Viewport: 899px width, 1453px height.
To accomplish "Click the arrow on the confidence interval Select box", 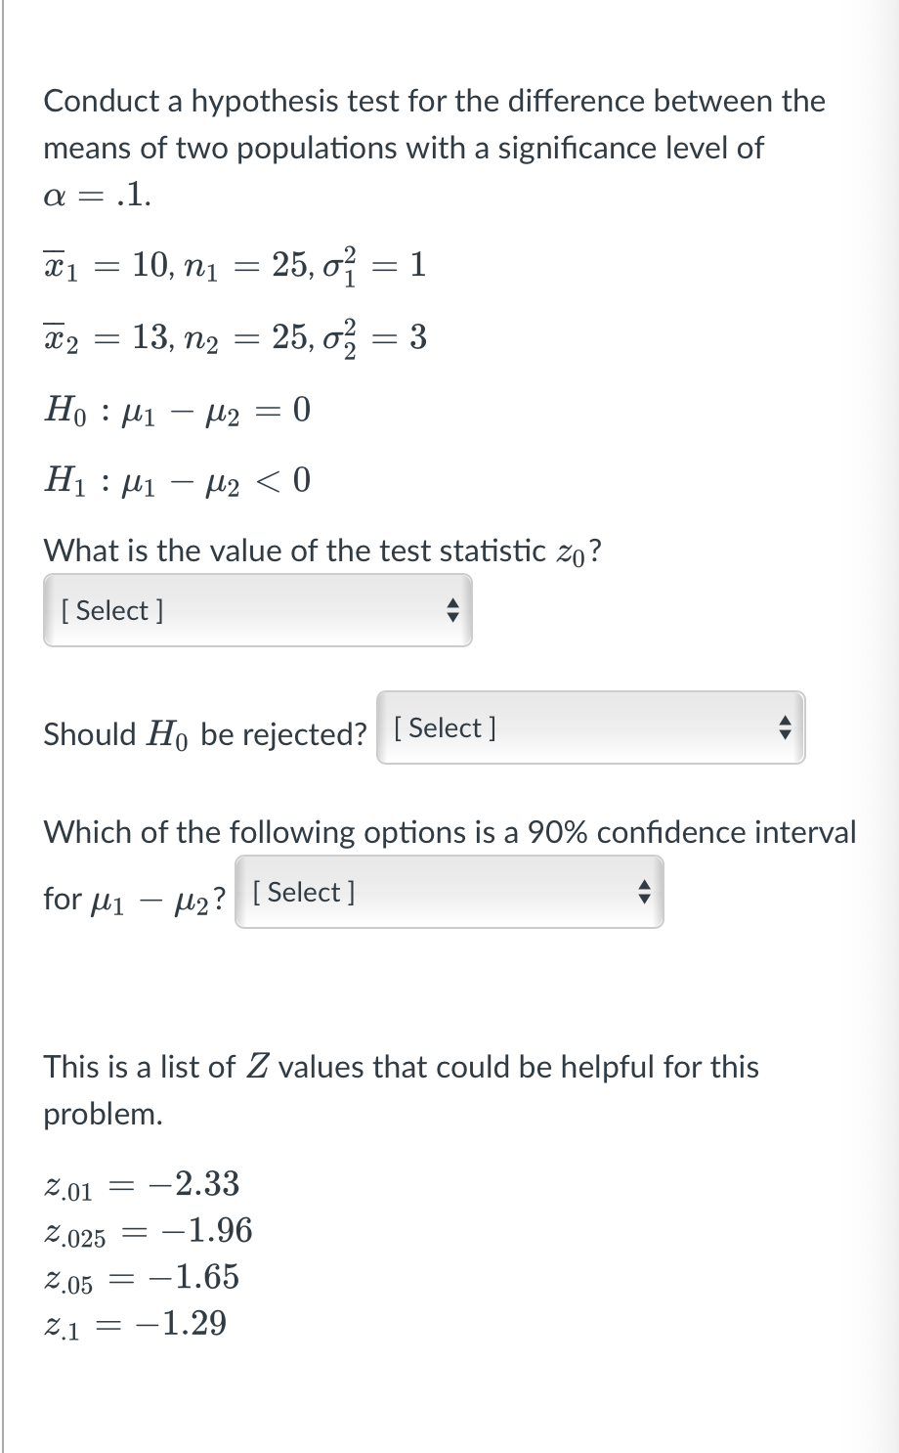I will [x=643, y=892].
